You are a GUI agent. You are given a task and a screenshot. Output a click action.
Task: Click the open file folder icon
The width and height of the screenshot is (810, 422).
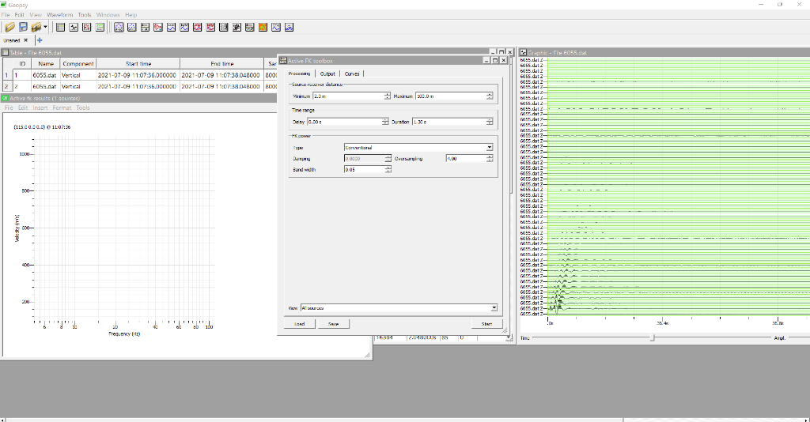point(10,27)
